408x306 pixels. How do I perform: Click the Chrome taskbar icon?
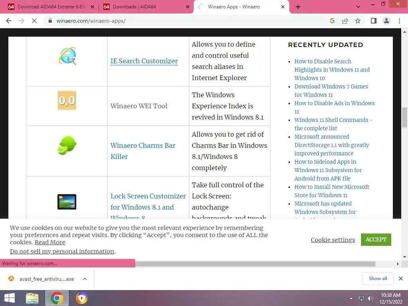pos(57,298)
